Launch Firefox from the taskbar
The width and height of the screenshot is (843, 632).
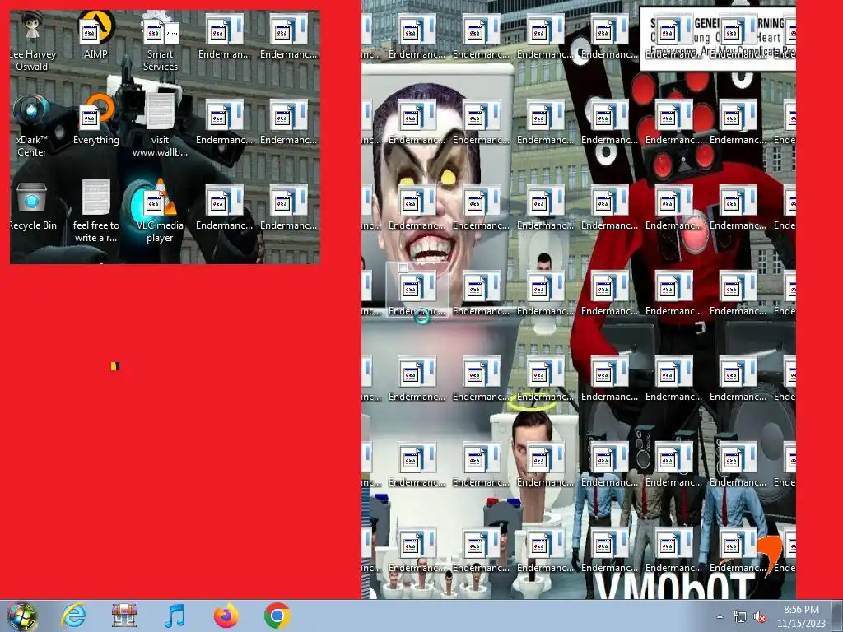[226, 616]
